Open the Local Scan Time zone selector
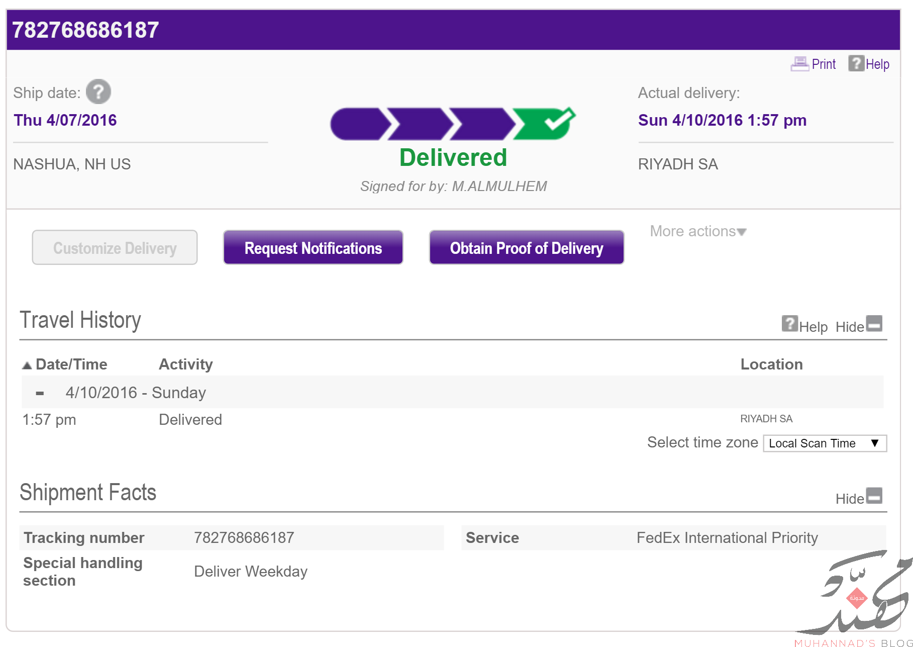 [825, 443]
